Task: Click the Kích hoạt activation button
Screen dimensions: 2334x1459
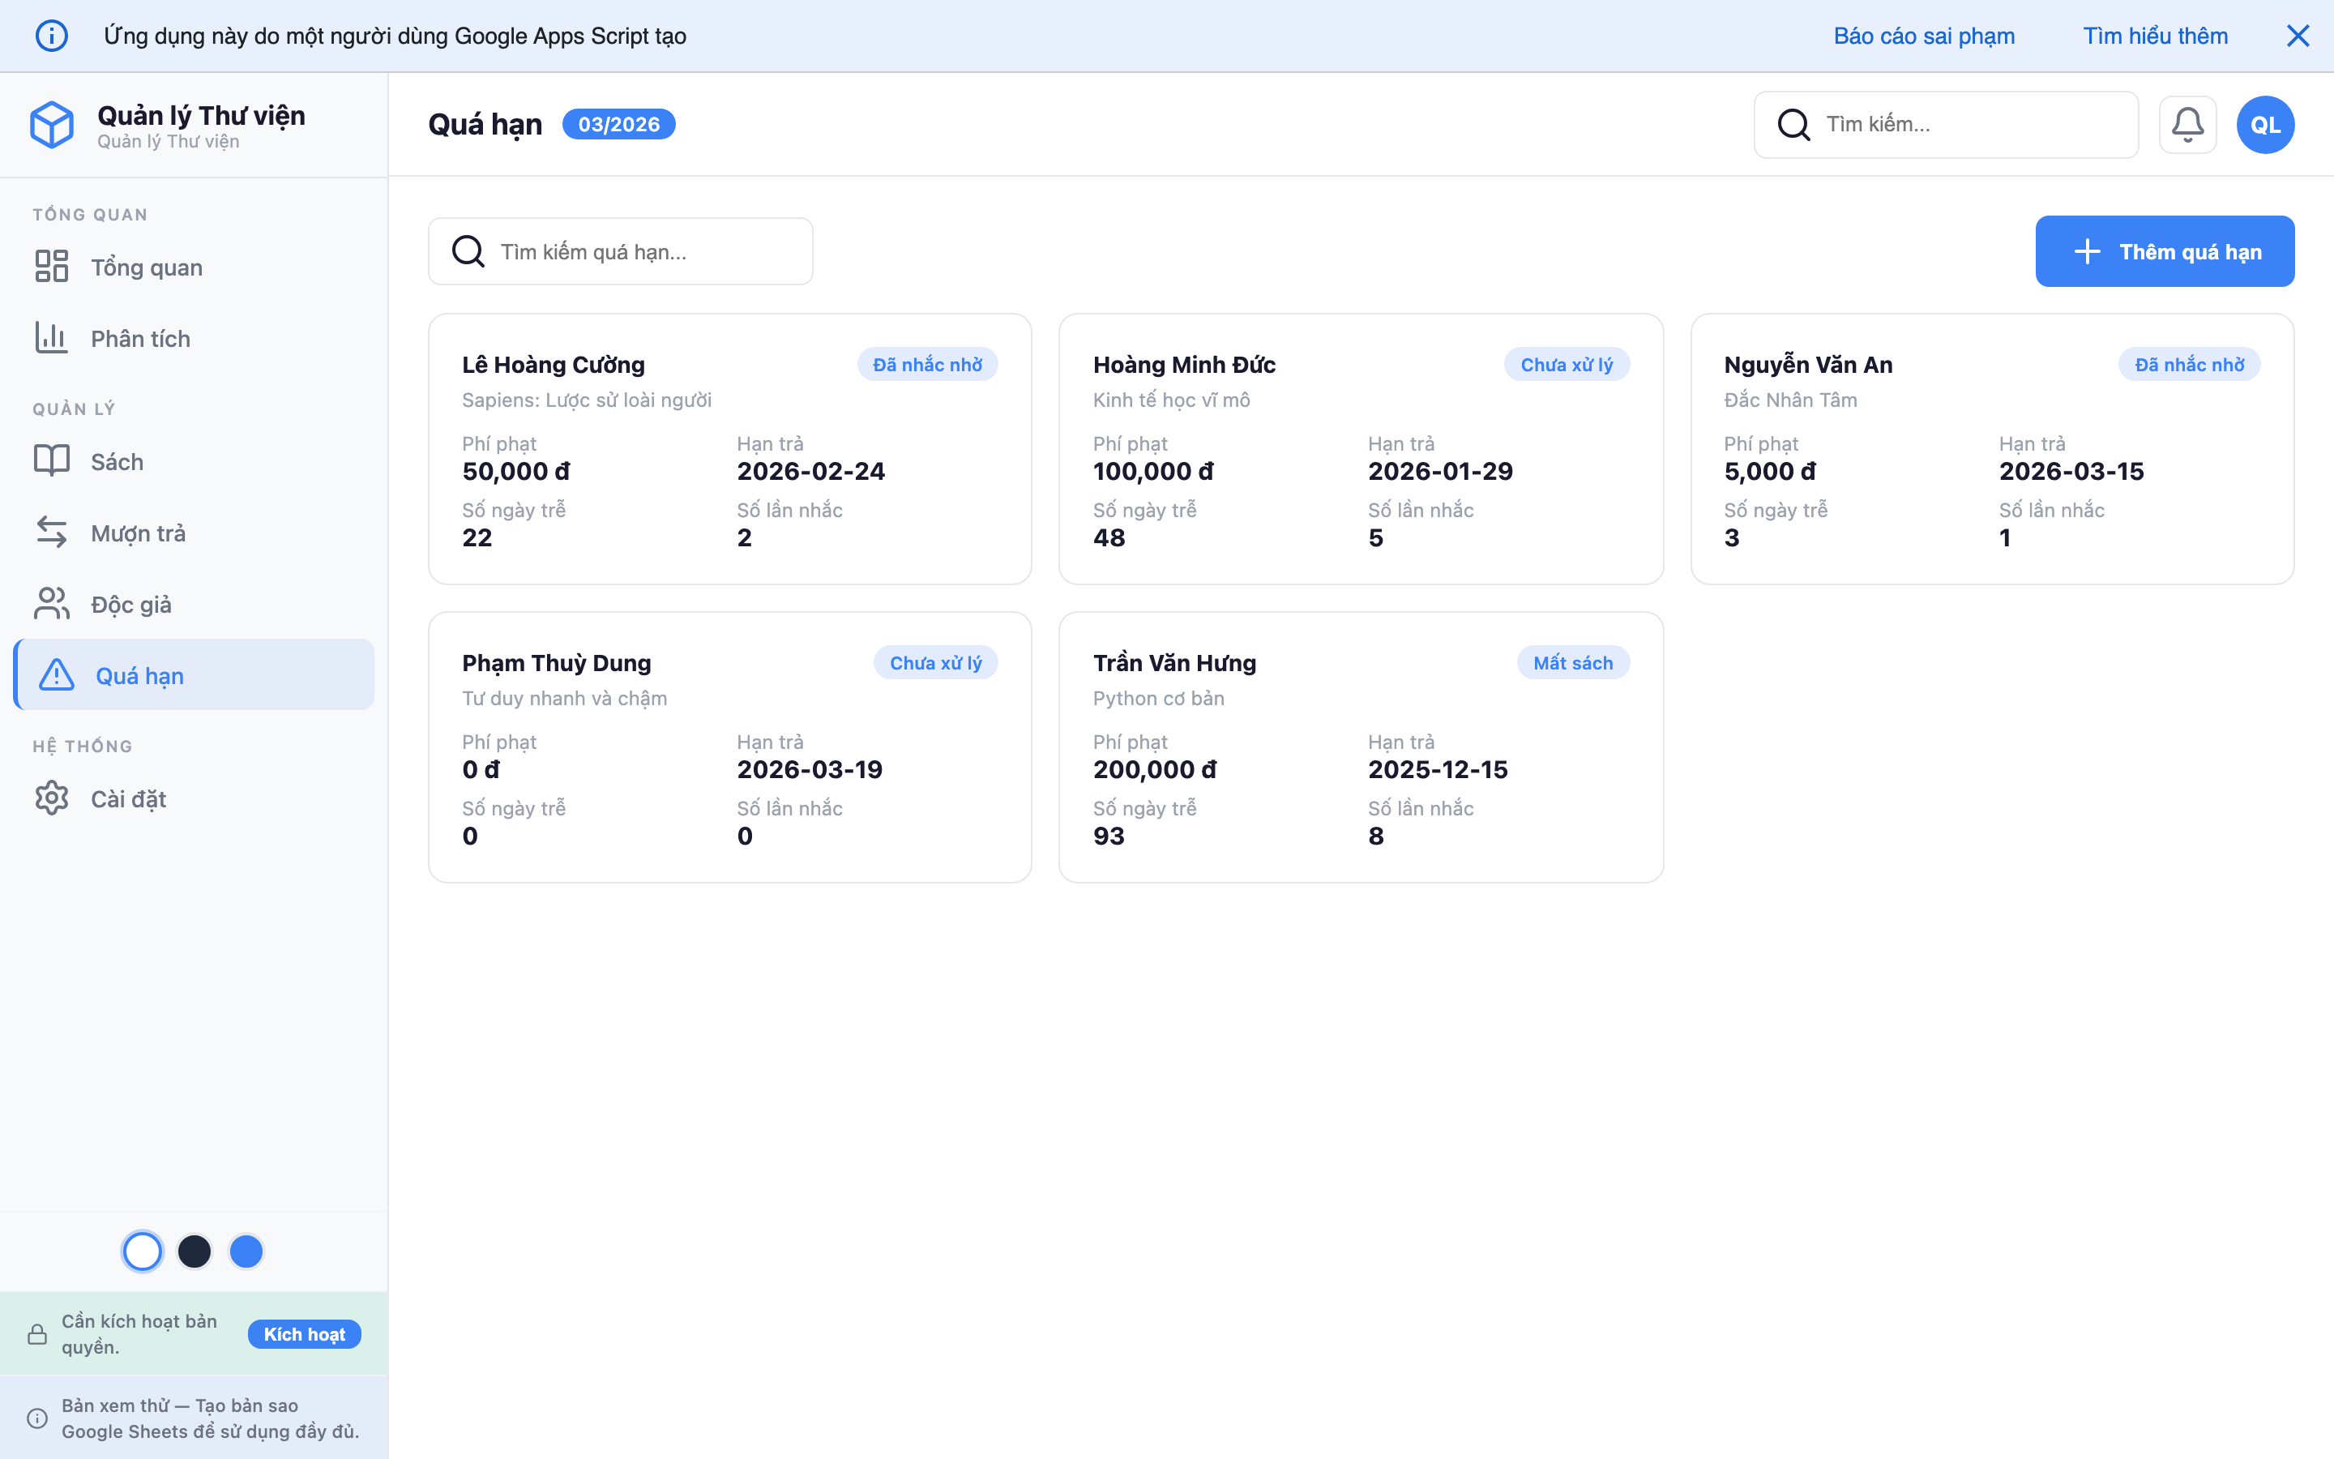Action: [304, 1333]
